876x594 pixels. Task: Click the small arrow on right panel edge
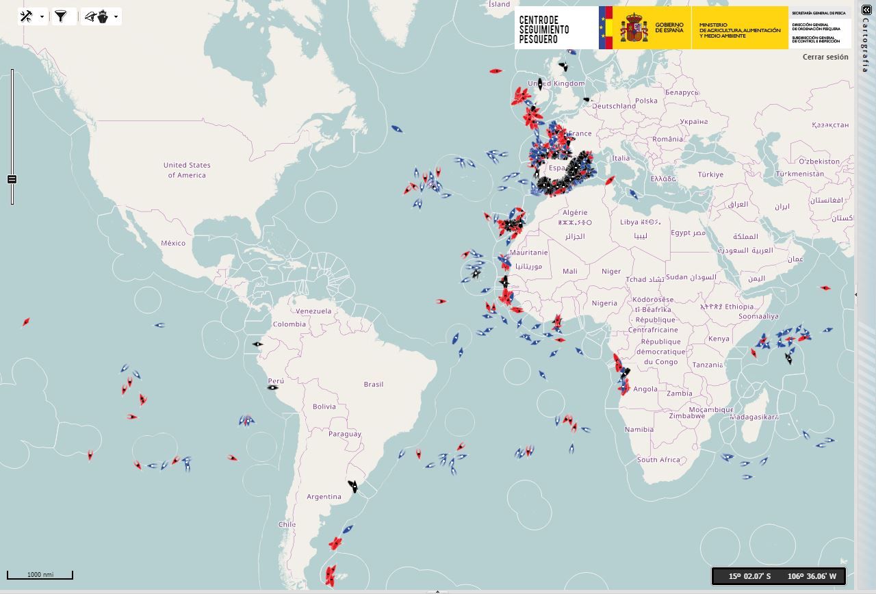[856, 295]
